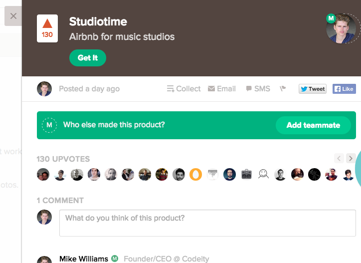This screenshot has width=361, height=263.
Task: Click the poster avatar beside Posted date
Action: [x=44, y=89]
